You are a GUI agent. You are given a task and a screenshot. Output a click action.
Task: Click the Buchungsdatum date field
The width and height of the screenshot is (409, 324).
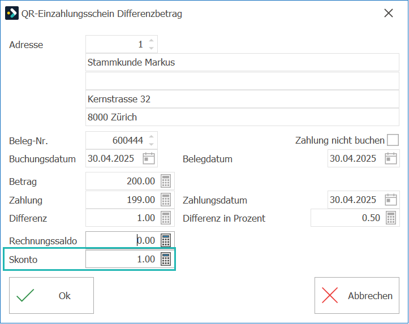click(x=122, y=158)
